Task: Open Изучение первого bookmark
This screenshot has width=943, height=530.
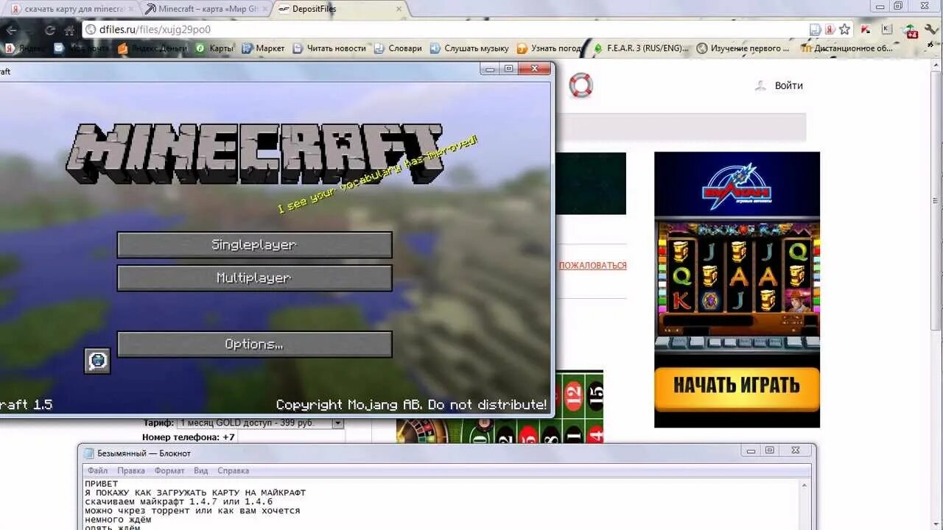Action: pyautogui.click(x=743, y=48)
